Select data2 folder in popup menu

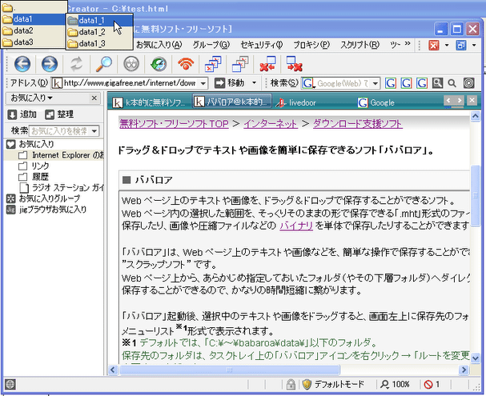[x=33, y=30]
